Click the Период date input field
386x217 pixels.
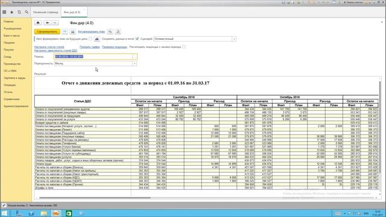[93, 57]
